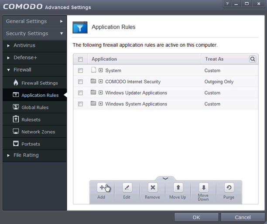Open help with the question mark button

[227, 3]
